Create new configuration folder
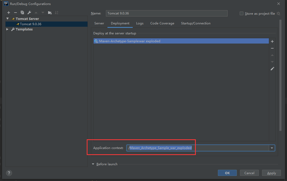287x181 pixels. (x=50, y=13)
